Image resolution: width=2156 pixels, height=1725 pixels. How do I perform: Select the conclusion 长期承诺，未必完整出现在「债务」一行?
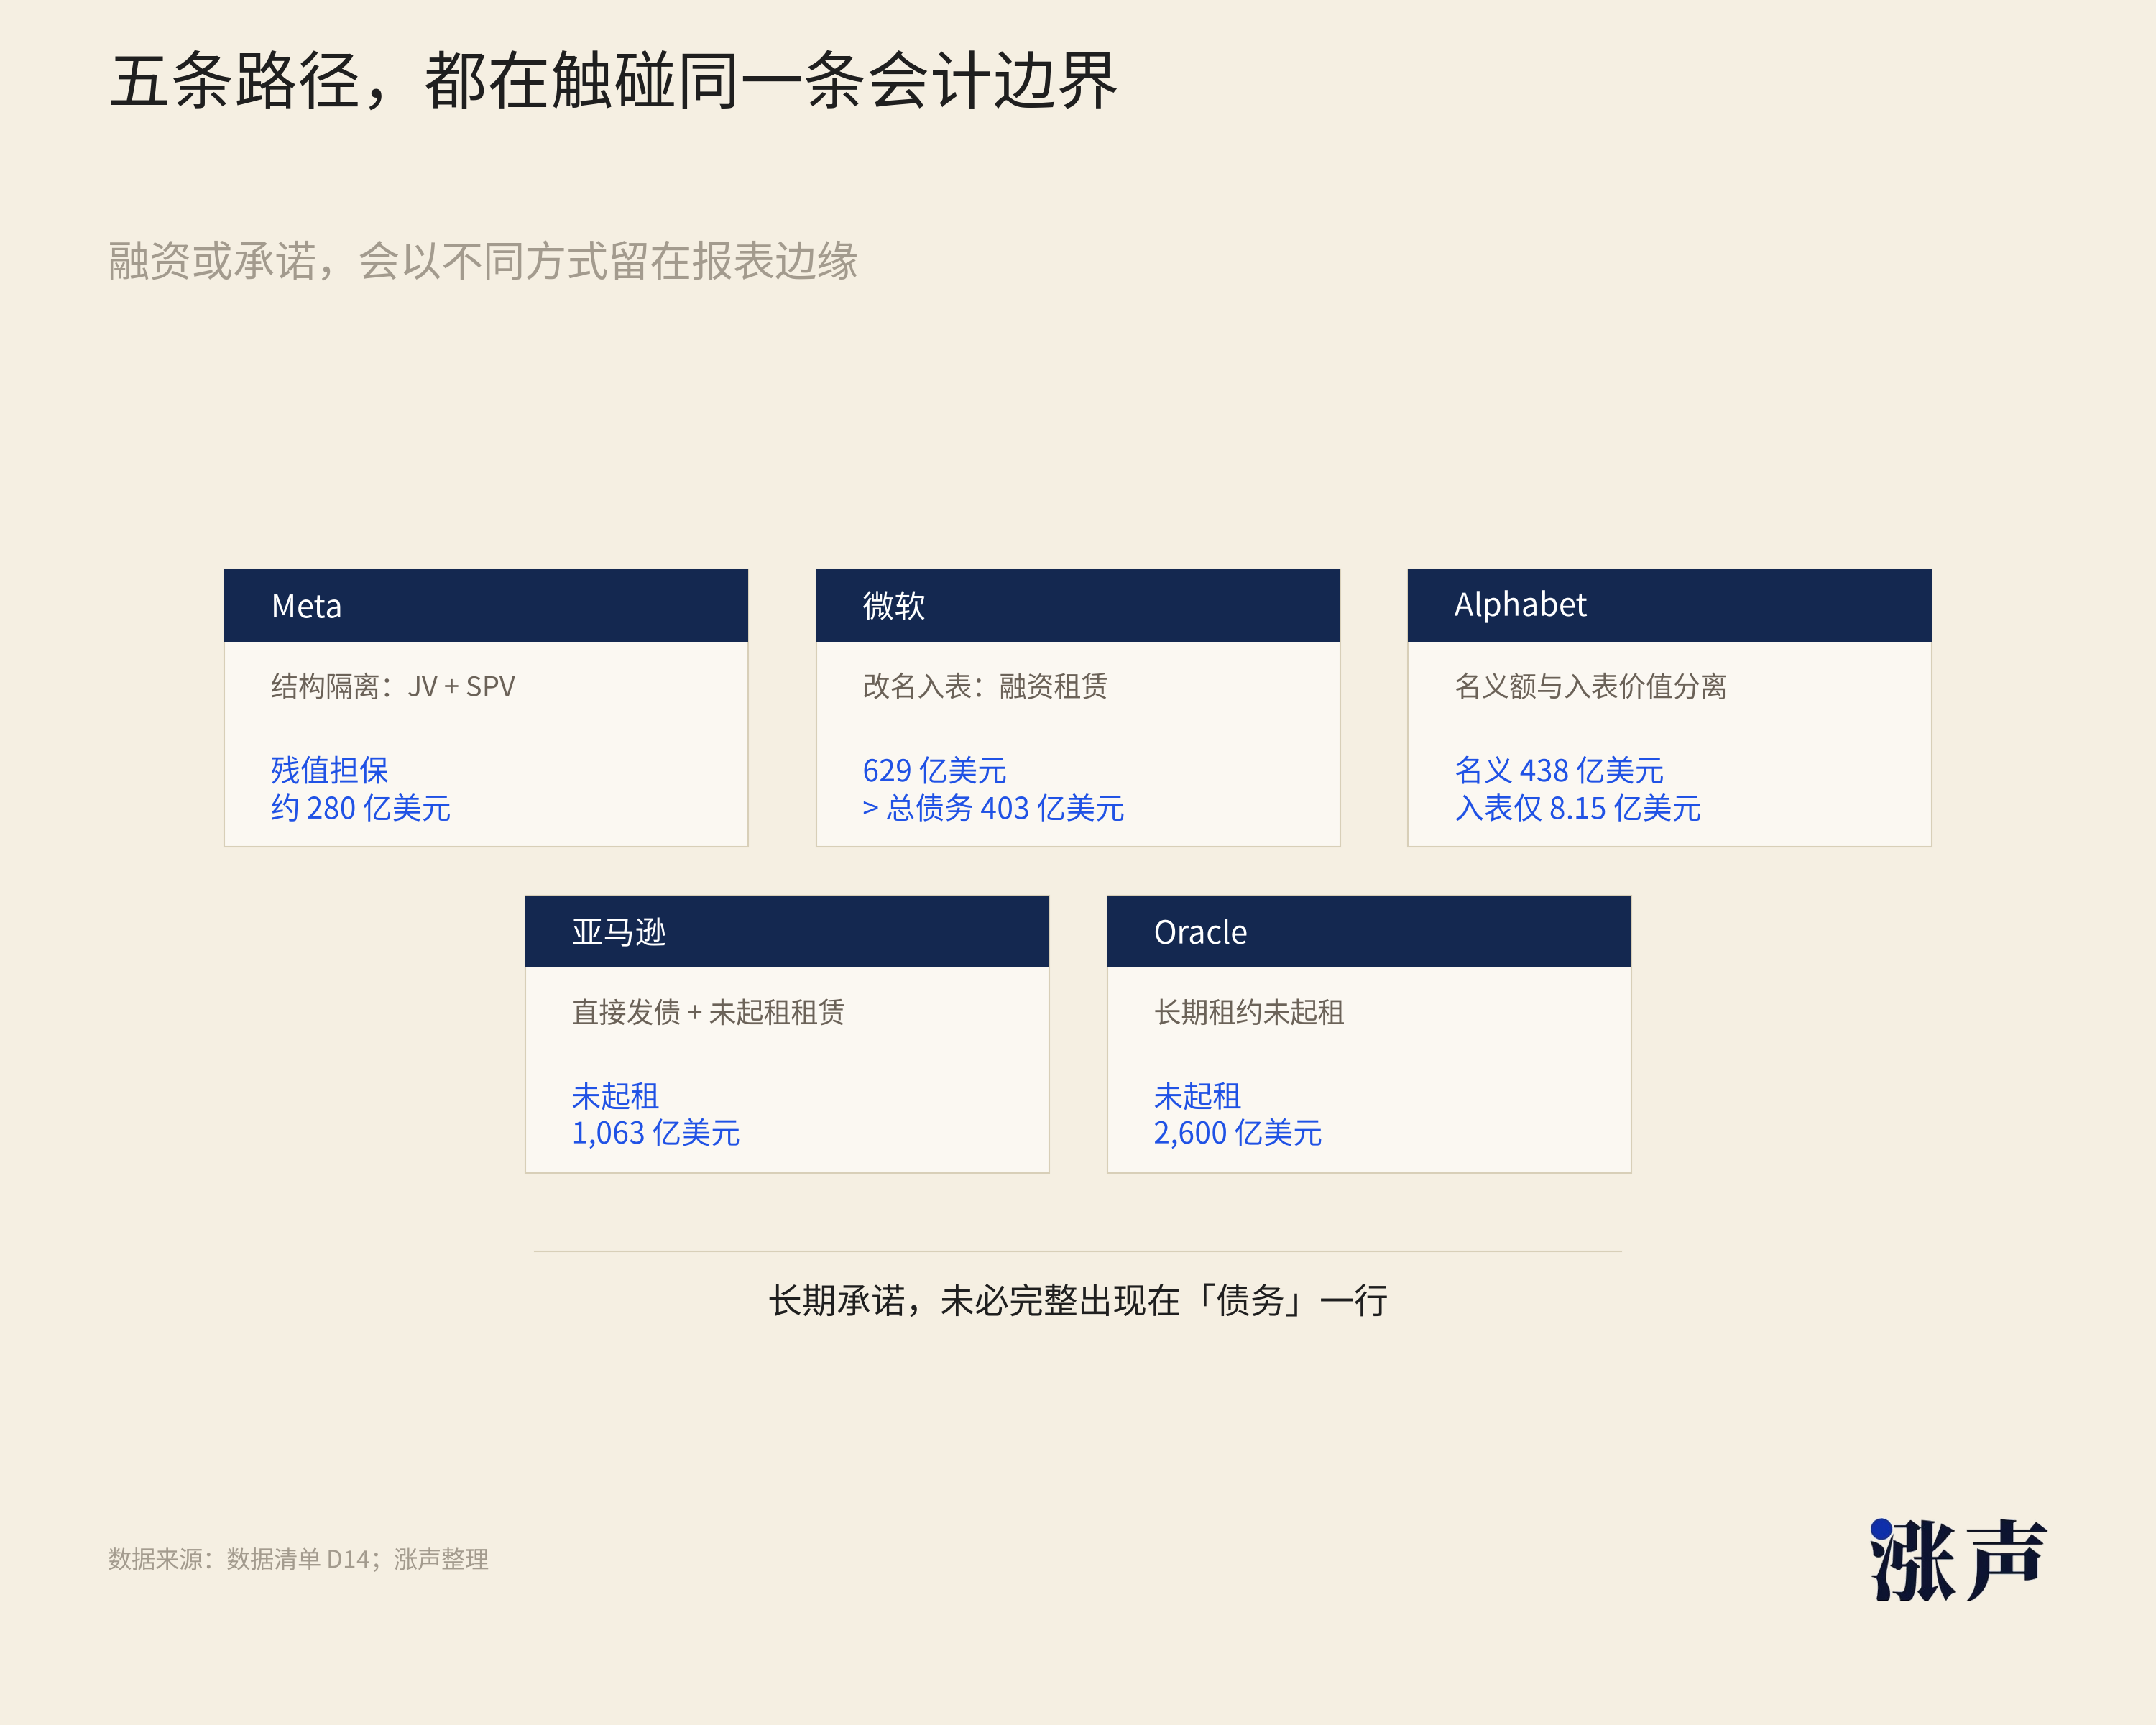click(1078, 1300)
